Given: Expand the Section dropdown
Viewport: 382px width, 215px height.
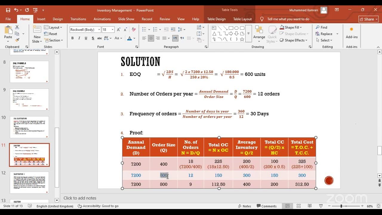Looking at the screenshot, I should click(54, 40).
